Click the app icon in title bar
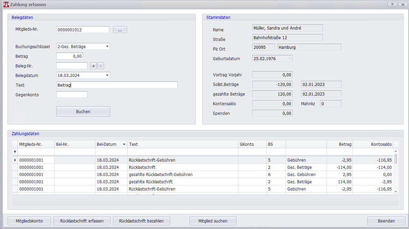The width and height of the screenshot is (409, 229). click(6, 4)
